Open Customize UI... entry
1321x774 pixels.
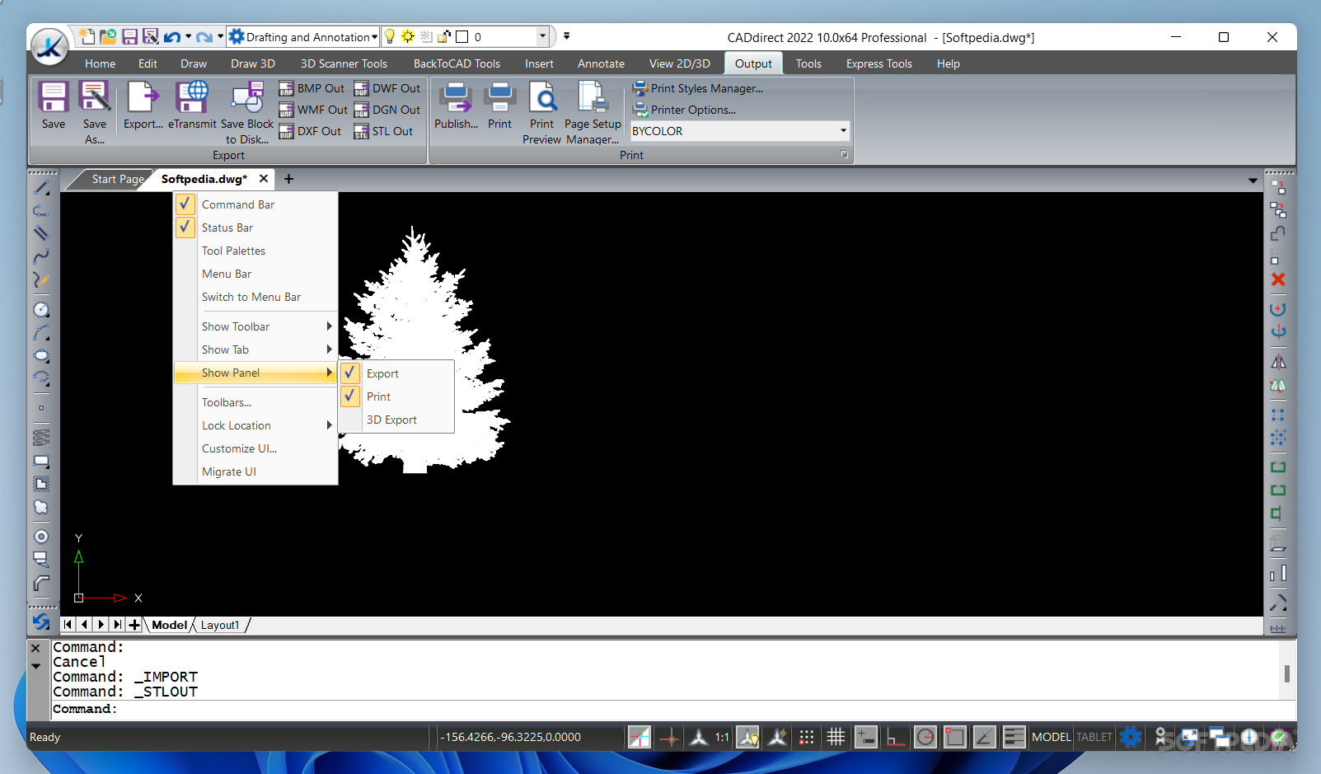pyautogui.click(x=255, y=448)
